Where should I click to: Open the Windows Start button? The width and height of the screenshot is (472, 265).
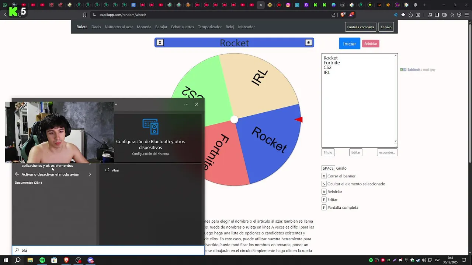tap(6, 260)
